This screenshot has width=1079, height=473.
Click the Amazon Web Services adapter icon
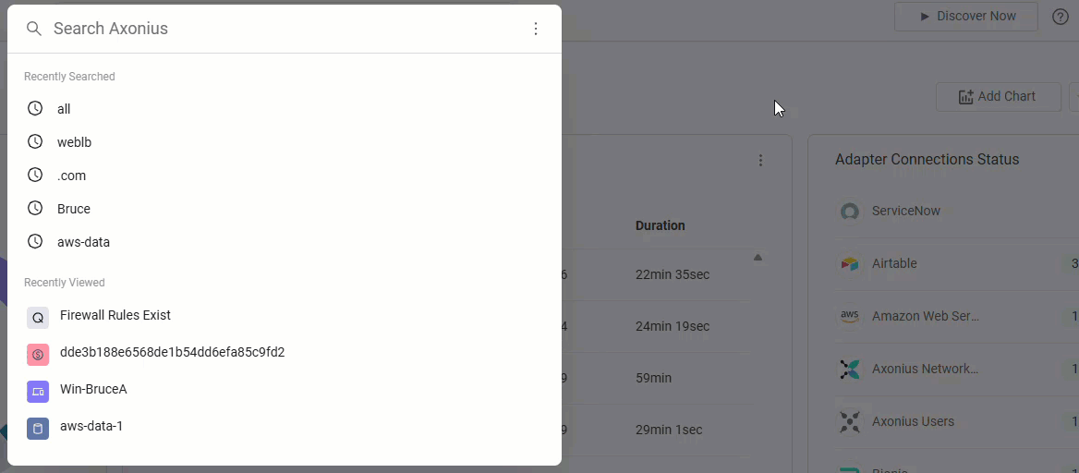(850, 316)
